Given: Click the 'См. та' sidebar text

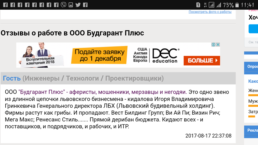Looking at the screenshot, I should 253,42.
